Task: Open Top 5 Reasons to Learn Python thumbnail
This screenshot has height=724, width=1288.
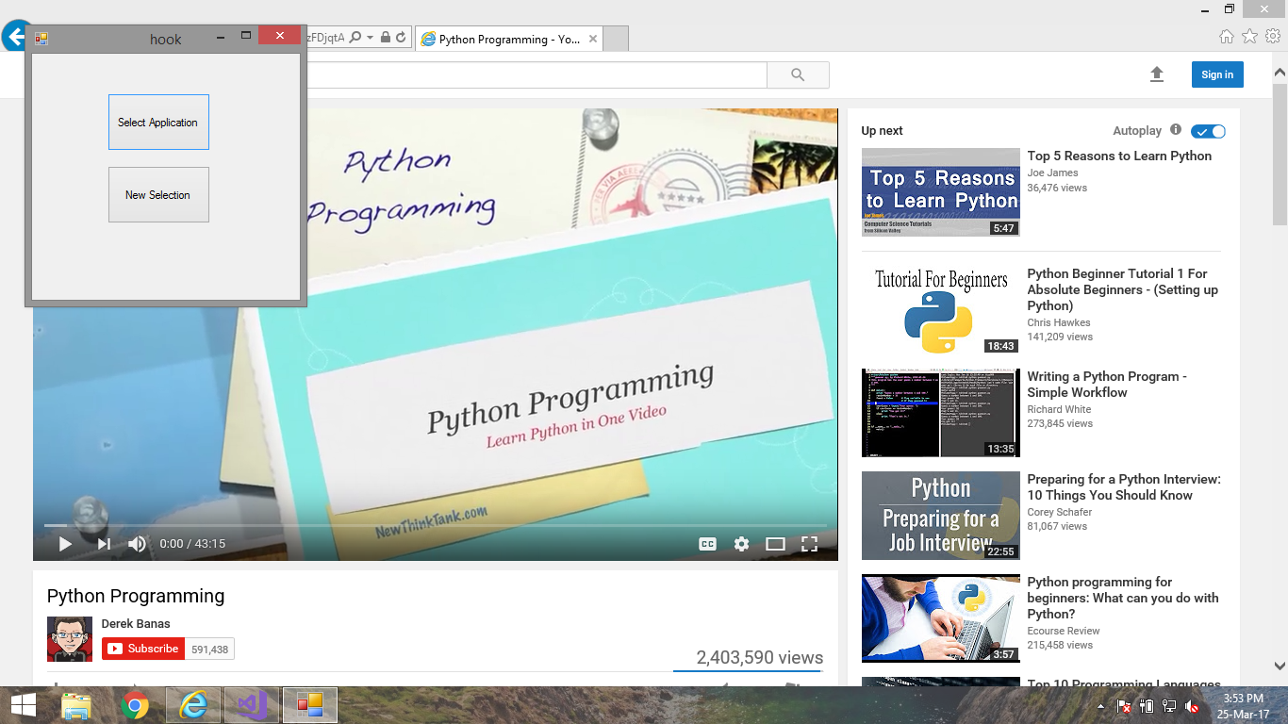Action: [941, 192]
